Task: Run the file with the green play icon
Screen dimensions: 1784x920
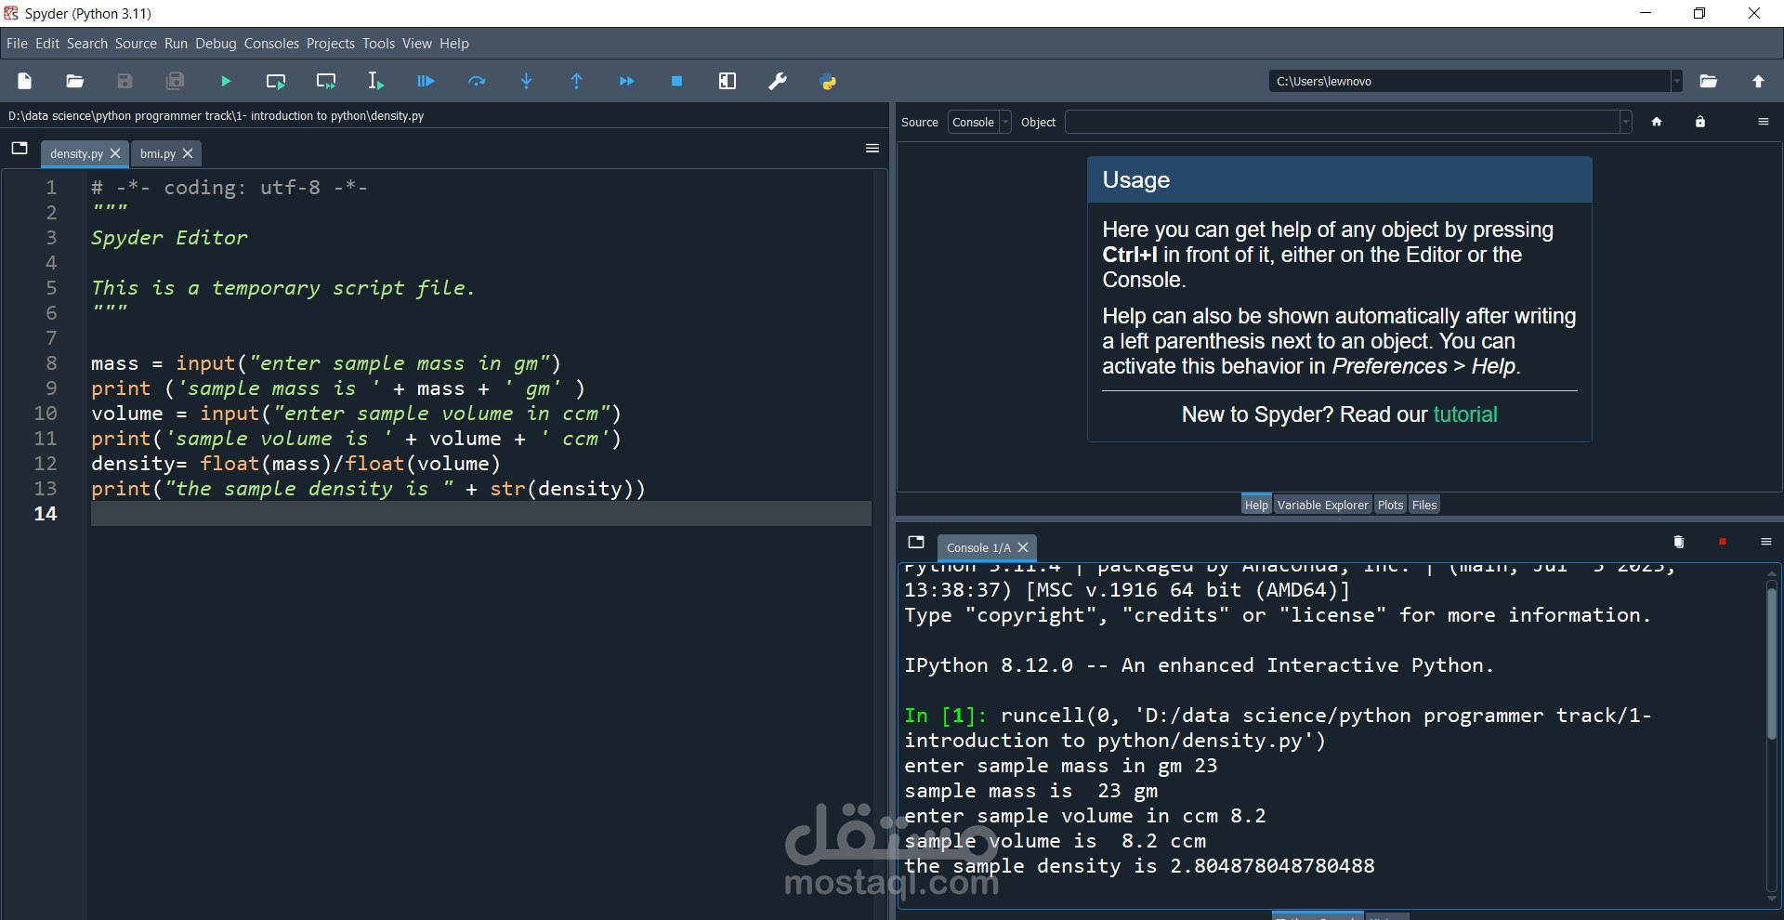Action: [226, 82]
